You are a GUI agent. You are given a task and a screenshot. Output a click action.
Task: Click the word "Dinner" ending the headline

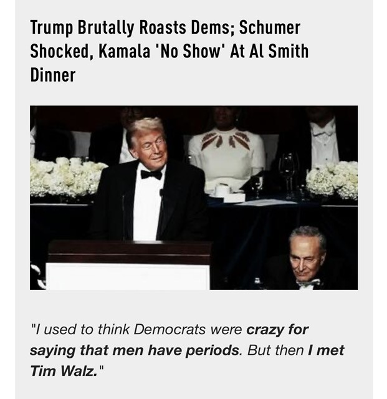(53, 75)
